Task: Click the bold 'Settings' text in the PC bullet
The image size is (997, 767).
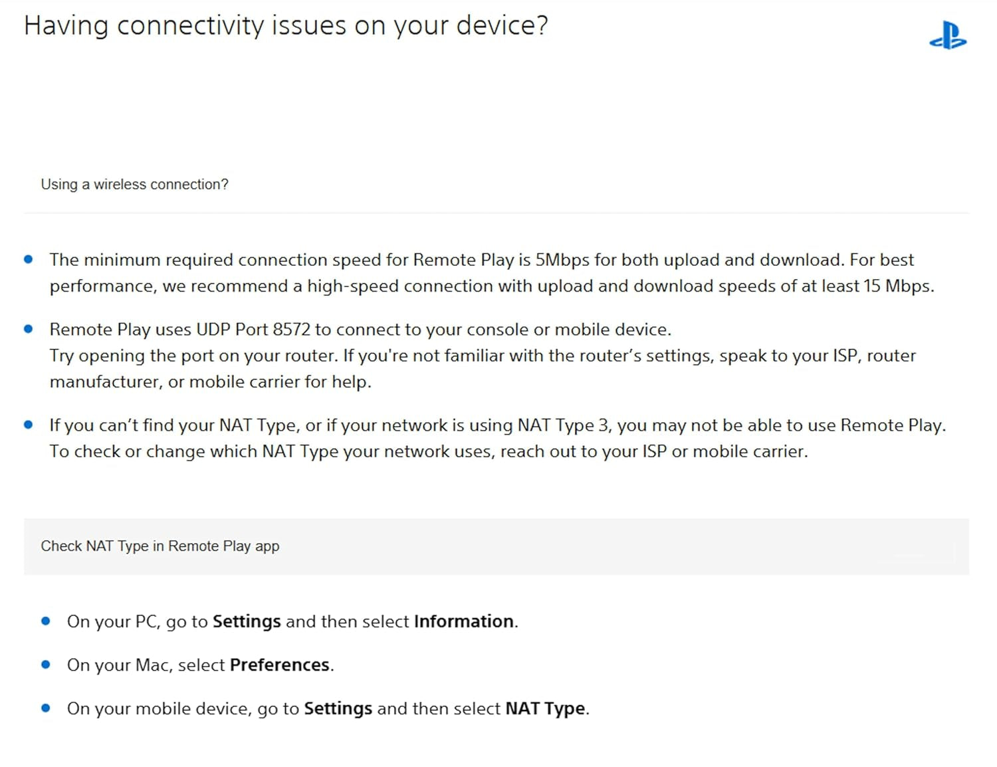Action: (247, 621)
